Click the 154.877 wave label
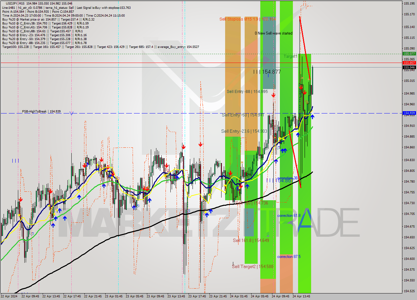Image resolution: width=417 pixels, height=300 pixels. click(x=267, y=72)
